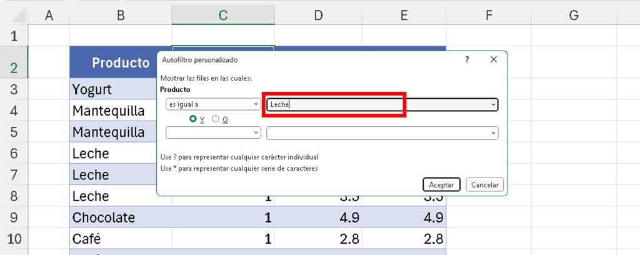Click inside the Leche text field
Image resolution: width=640 pixels, height=255 pixels.
[375, 104]
